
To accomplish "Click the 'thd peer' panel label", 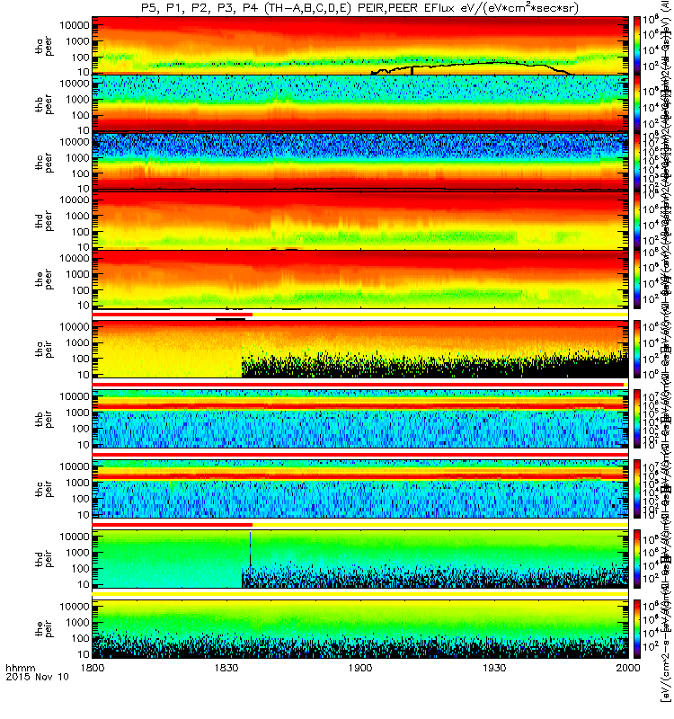I will [x=44, y=220].
